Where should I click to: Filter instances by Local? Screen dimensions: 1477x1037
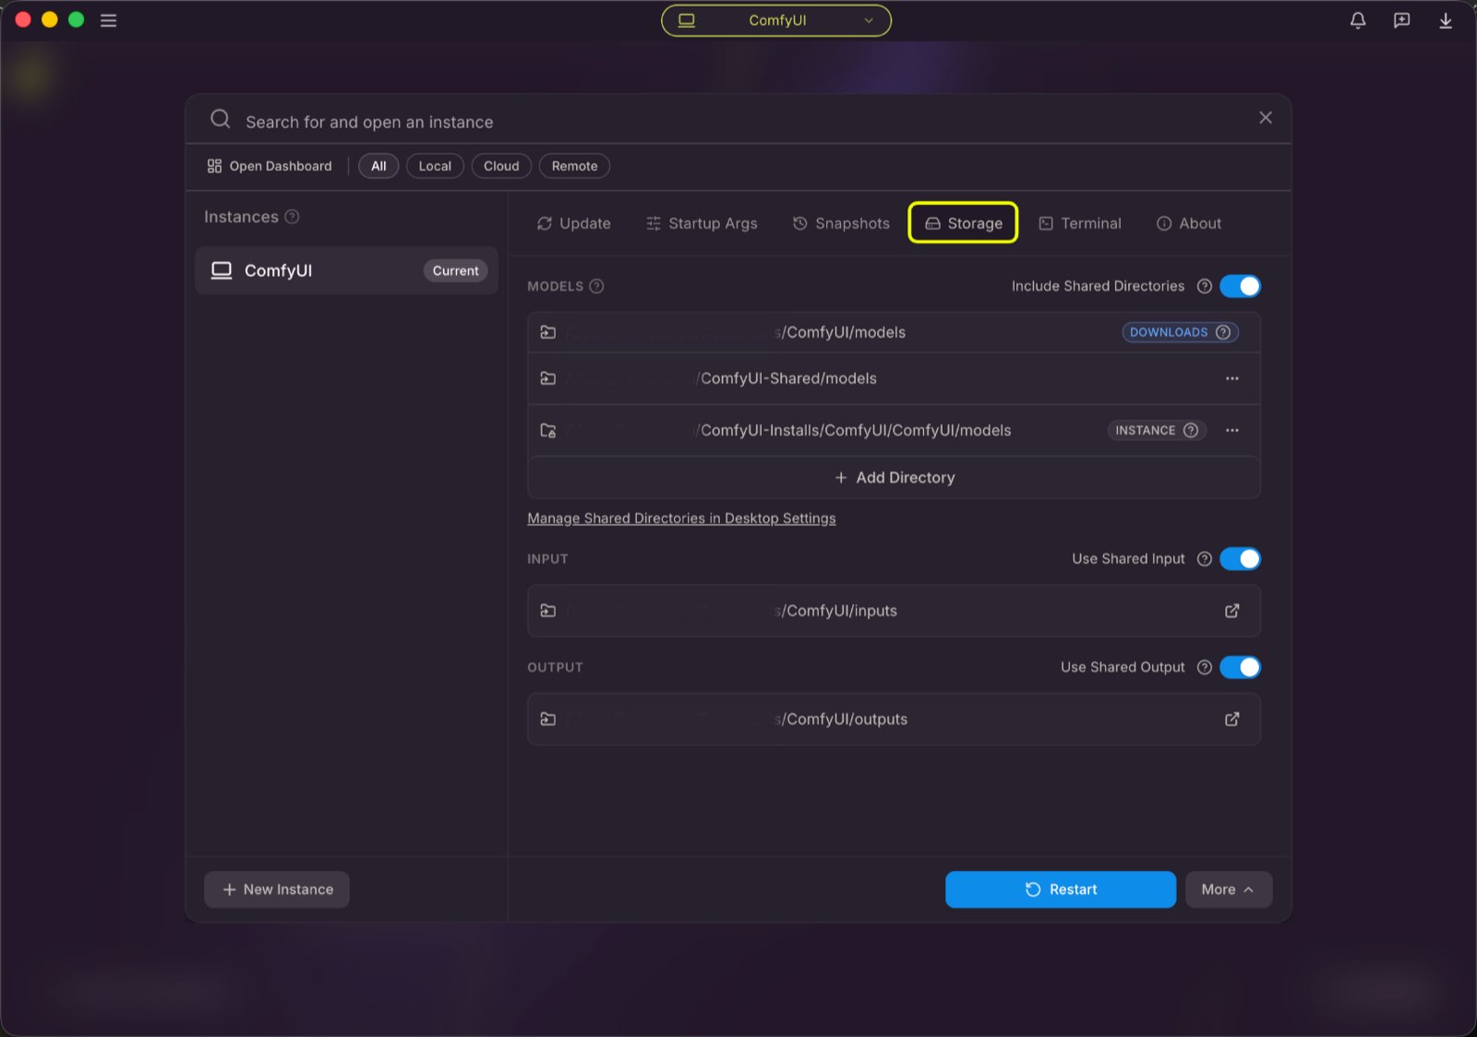pyautogui.click(x=435, y=166)
